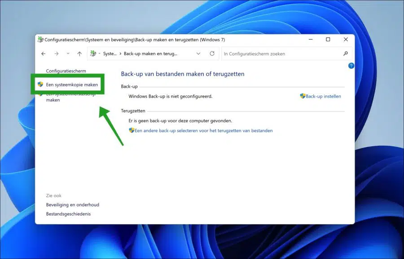
Task: Open help with the blue question mark
Action: [x=351, y=66]
